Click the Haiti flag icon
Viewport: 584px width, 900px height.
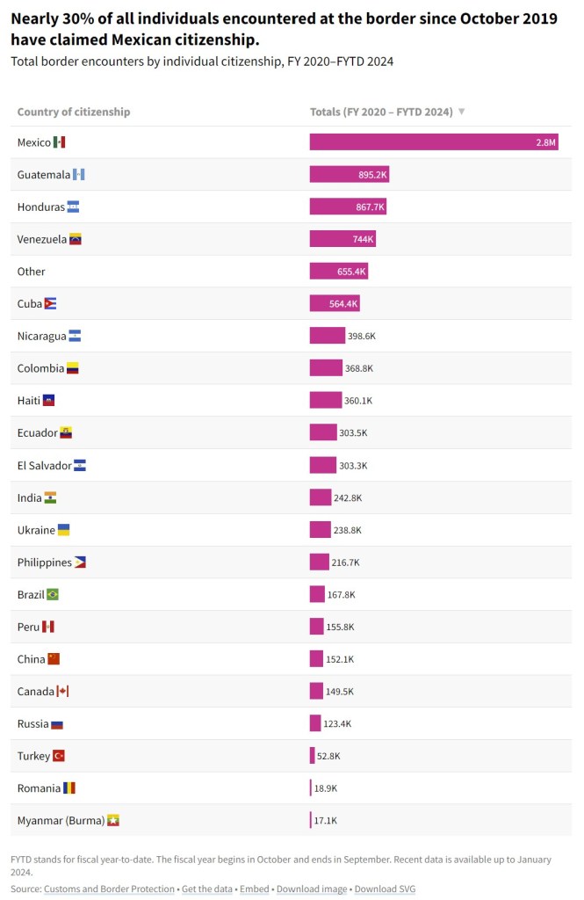[49, 401]
